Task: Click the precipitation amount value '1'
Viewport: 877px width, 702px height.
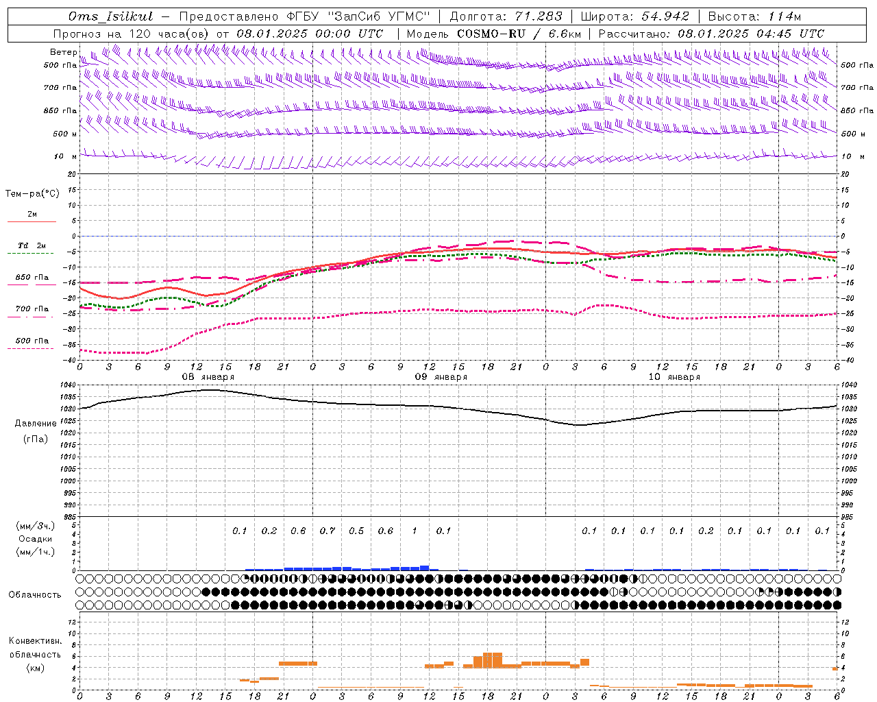Action: (x=414, y=531)
